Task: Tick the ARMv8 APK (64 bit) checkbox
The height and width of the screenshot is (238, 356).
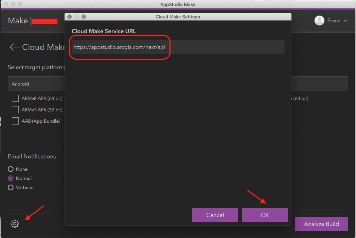Action: tap(15, 98)
